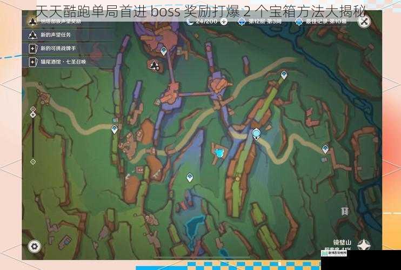Click the tribe reputation marker below ruins
The width and height of the screenshot is (401, 270).
pos(154,66)
